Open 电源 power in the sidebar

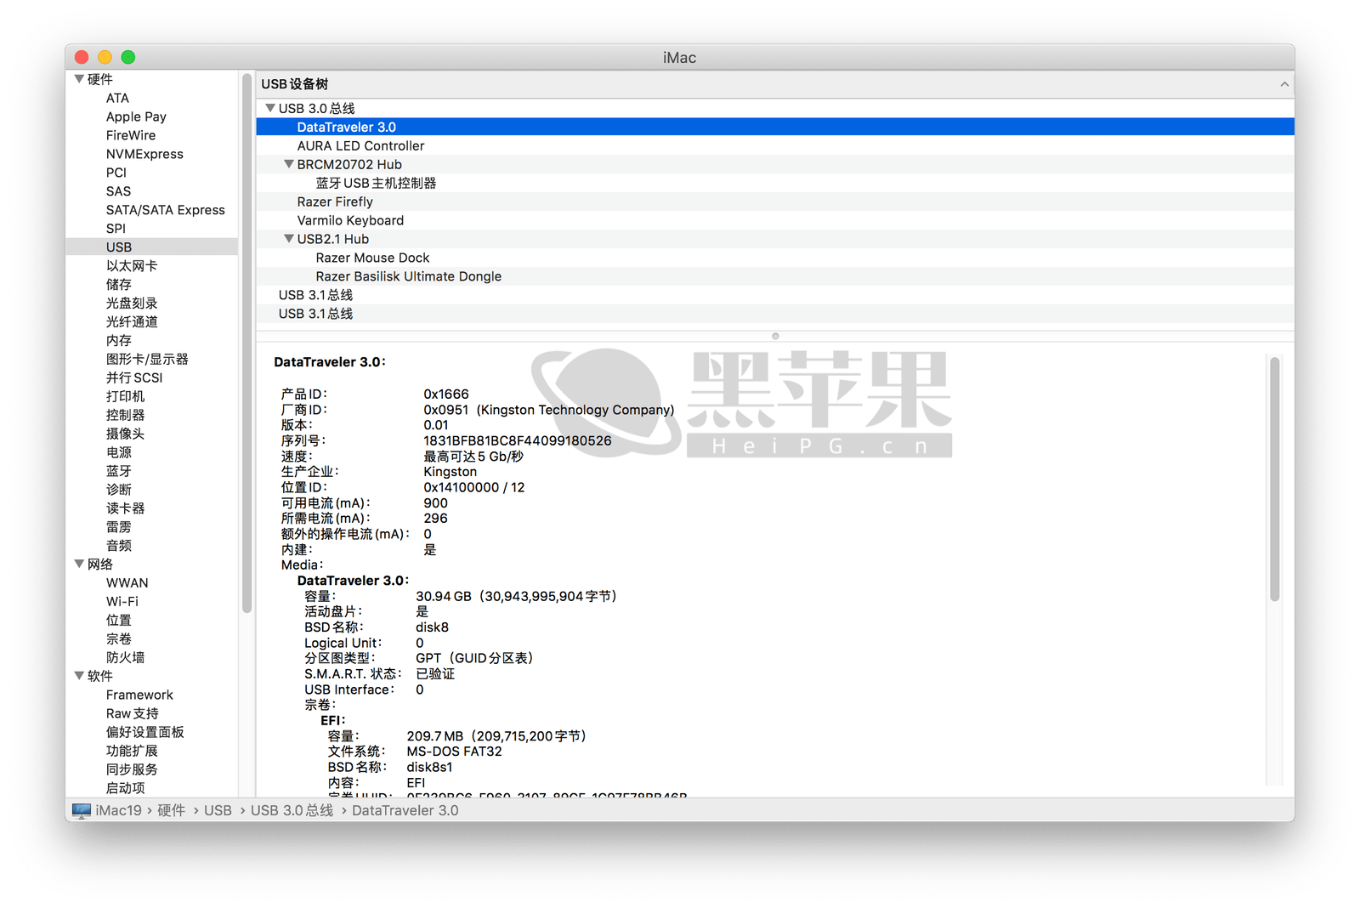(x=119, y=453)
